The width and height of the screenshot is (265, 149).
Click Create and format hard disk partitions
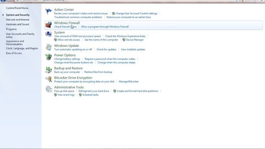pos(137,91)
